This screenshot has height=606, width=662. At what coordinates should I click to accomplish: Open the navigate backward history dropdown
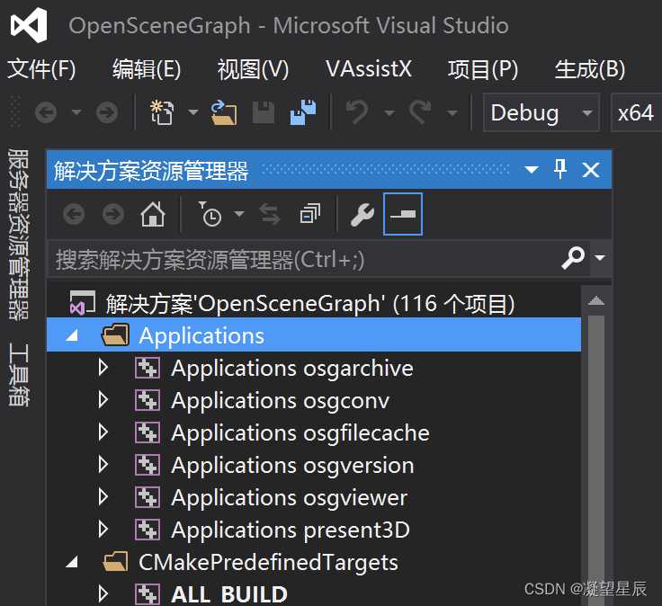tap(76, 112)
